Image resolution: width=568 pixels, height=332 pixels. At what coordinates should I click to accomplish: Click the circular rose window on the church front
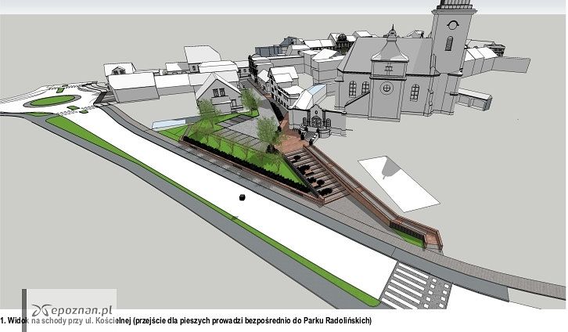386,88
